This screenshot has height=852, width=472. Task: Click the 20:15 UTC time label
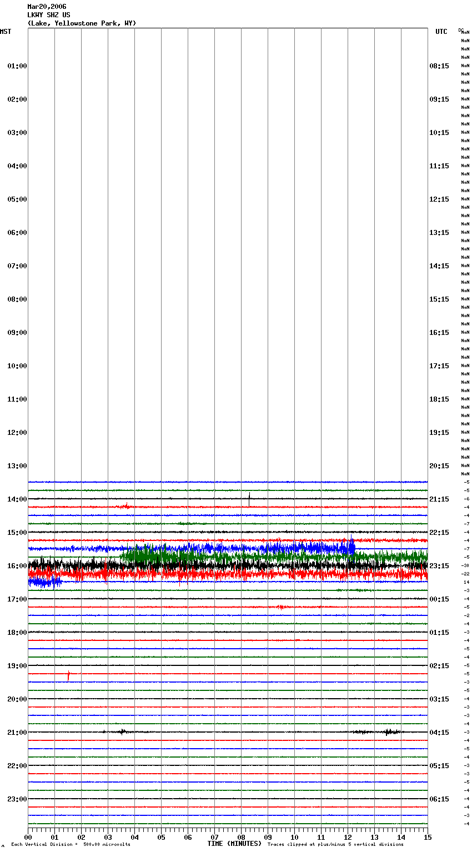[439, 466]
